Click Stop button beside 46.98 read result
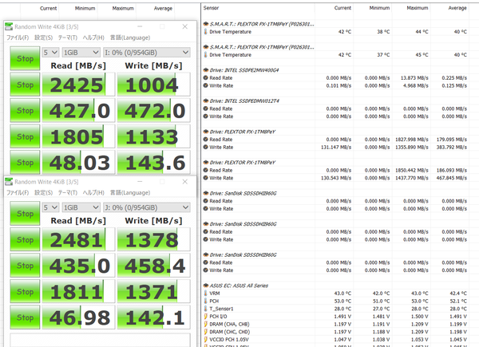This screenshot has height=347, width=479. point(25,317)
